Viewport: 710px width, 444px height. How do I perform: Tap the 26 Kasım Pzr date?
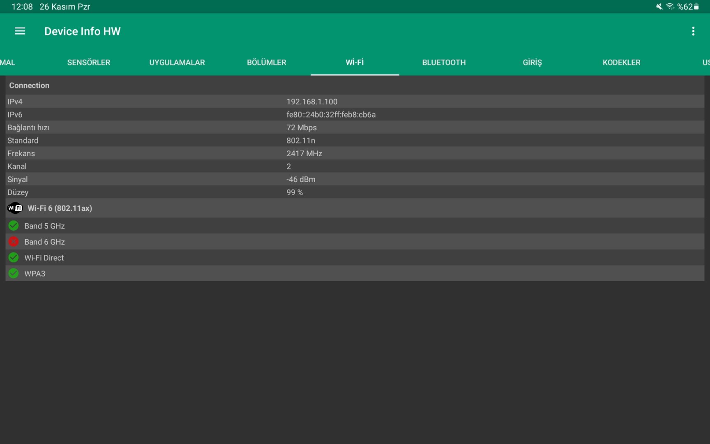tap(65, 7)
